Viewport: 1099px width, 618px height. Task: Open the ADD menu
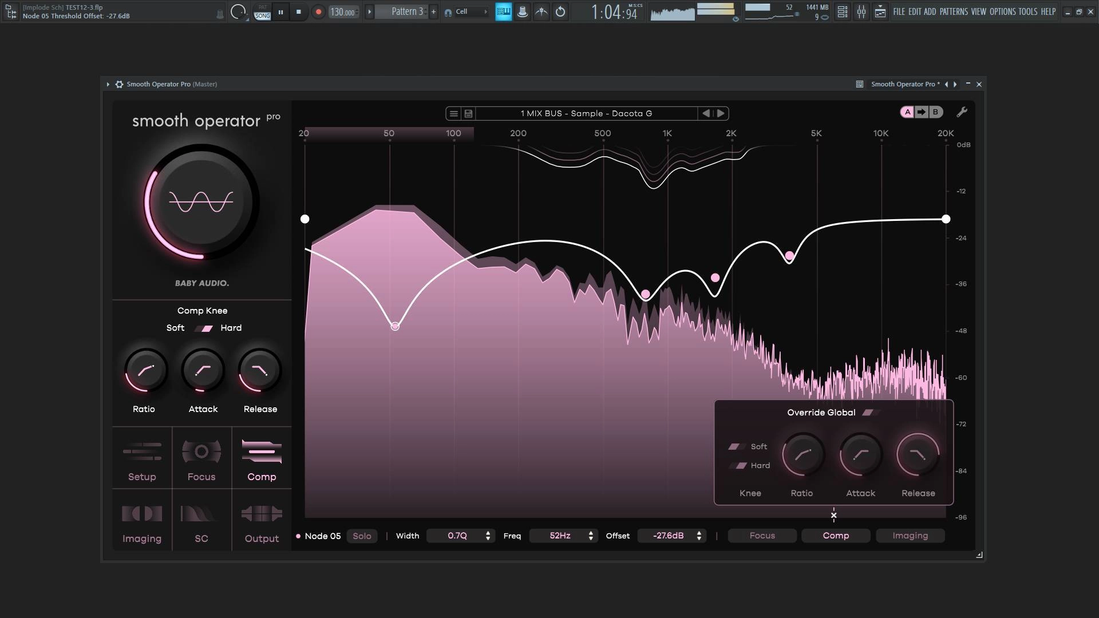(930, 11)
